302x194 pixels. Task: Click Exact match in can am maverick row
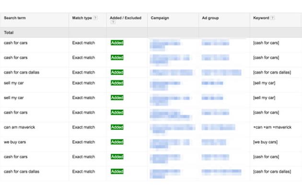[83, 127]
